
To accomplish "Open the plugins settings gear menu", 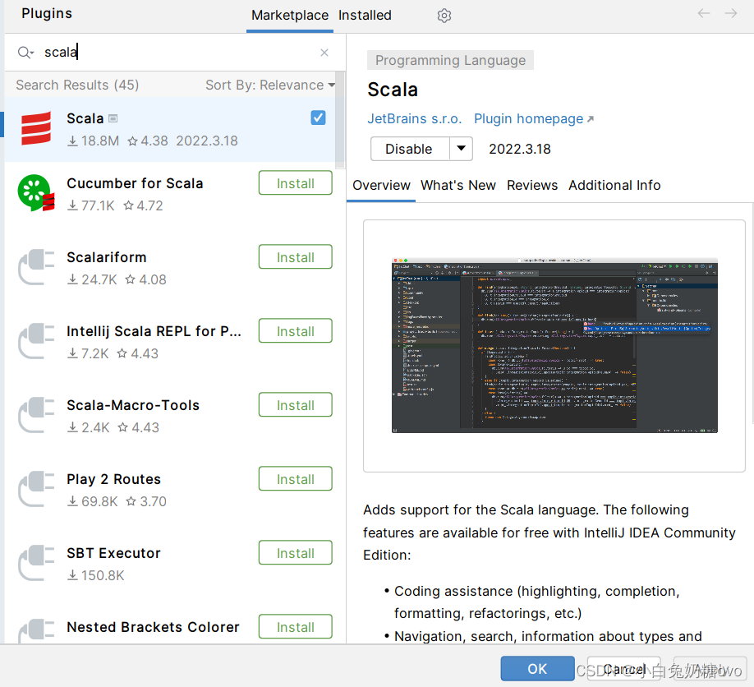I will click(444, 16).
